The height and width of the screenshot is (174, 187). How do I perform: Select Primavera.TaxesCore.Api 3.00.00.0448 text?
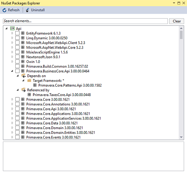pos(62,95)
